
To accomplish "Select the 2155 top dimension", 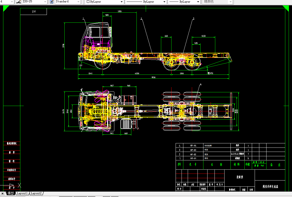I will click(119, 11).
